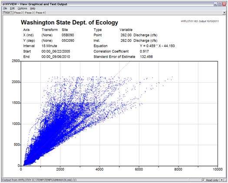Switch to the Page 3 tab
This screenshot has height=183, width=228.
(29, 13)
